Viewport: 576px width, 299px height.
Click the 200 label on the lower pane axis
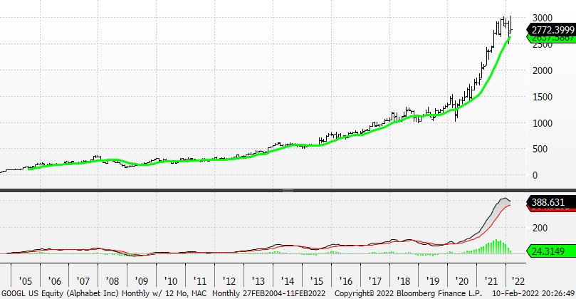pos(540,228)
